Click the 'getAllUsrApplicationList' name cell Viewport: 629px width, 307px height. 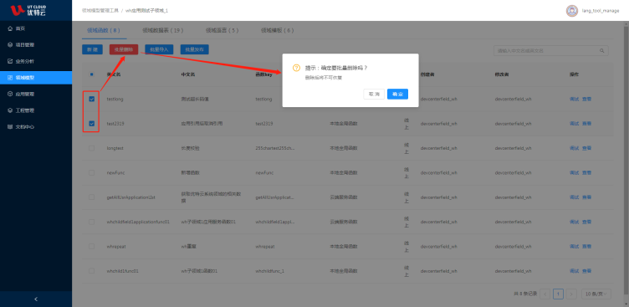pos(130,197)
